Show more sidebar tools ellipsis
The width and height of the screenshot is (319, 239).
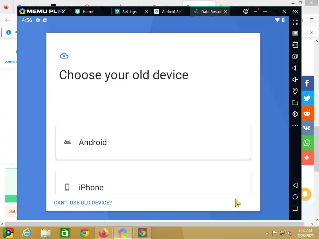(295, 125)
